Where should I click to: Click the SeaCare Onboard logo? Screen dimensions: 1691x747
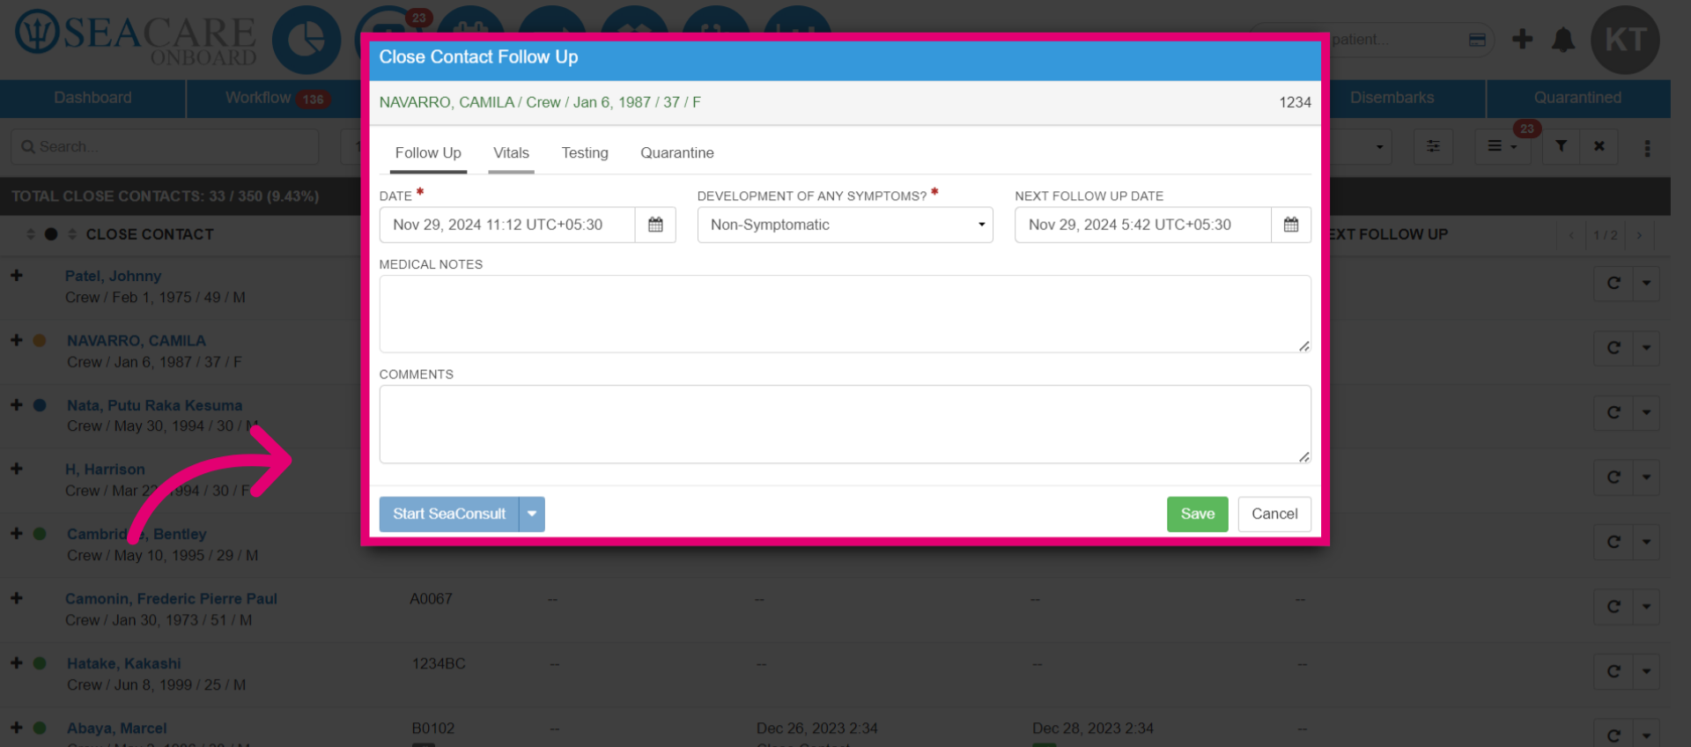tap(137, 38)
